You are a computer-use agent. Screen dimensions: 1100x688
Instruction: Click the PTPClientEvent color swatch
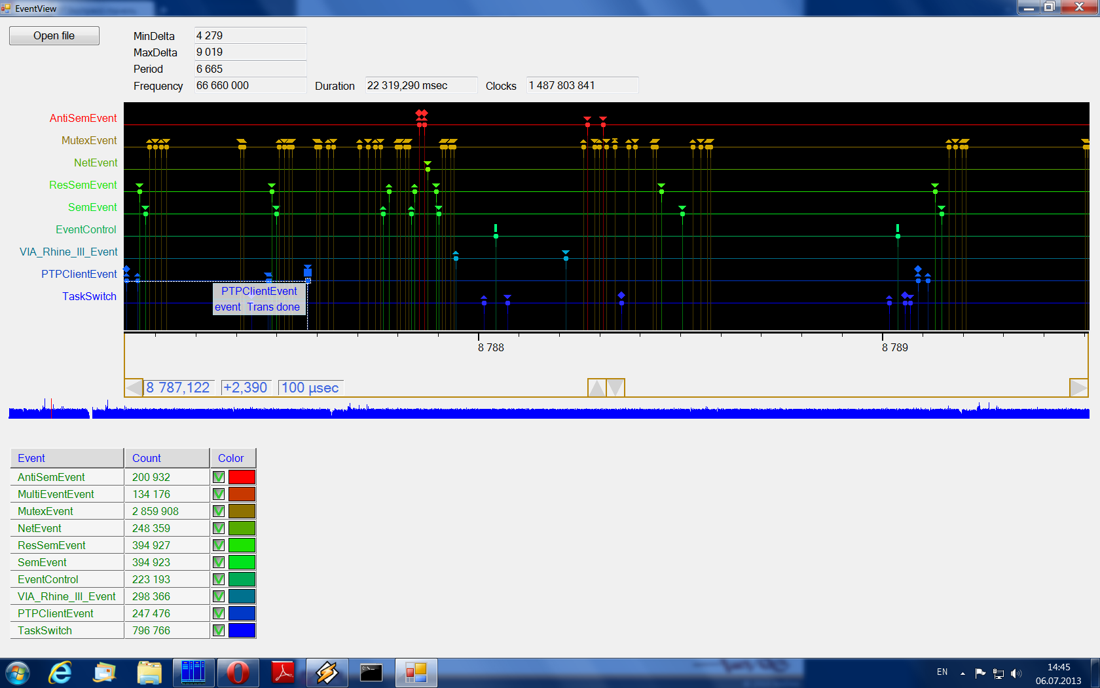(242, 613)
